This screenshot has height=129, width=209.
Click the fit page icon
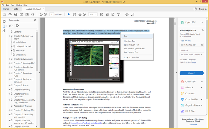pyautogui.click(x=107, y=14)
